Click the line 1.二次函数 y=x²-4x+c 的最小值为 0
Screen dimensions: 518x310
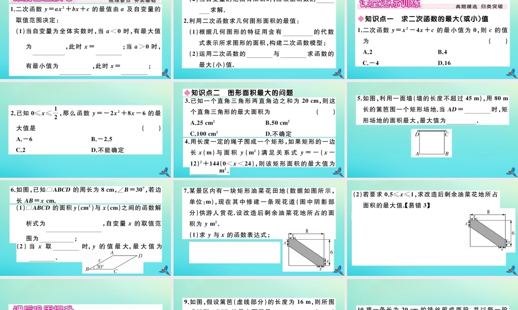[x=432, y=30]
